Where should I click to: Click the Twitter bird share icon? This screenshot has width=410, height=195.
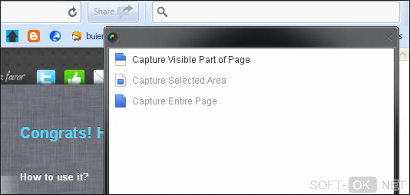tap(46, 78)
